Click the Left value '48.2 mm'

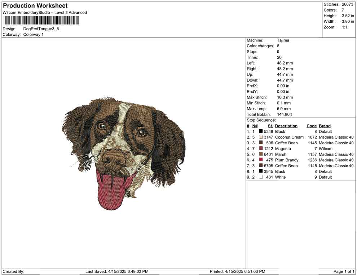tap(285, 63)
